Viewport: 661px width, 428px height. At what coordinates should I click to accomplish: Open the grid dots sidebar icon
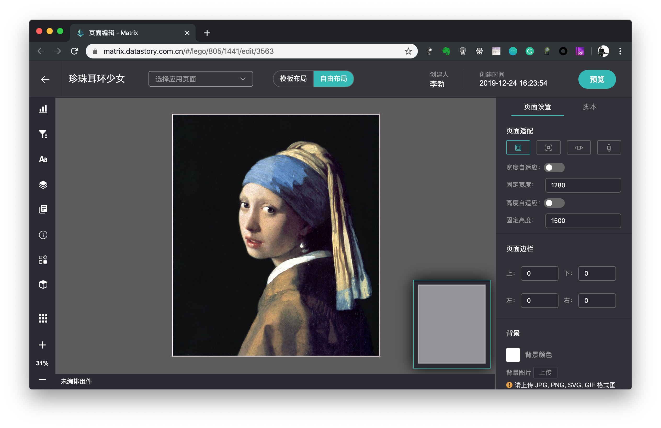[x=43, y=318]
